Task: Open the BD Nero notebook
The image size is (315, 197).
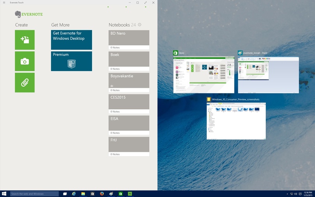Action: [129, 40]
